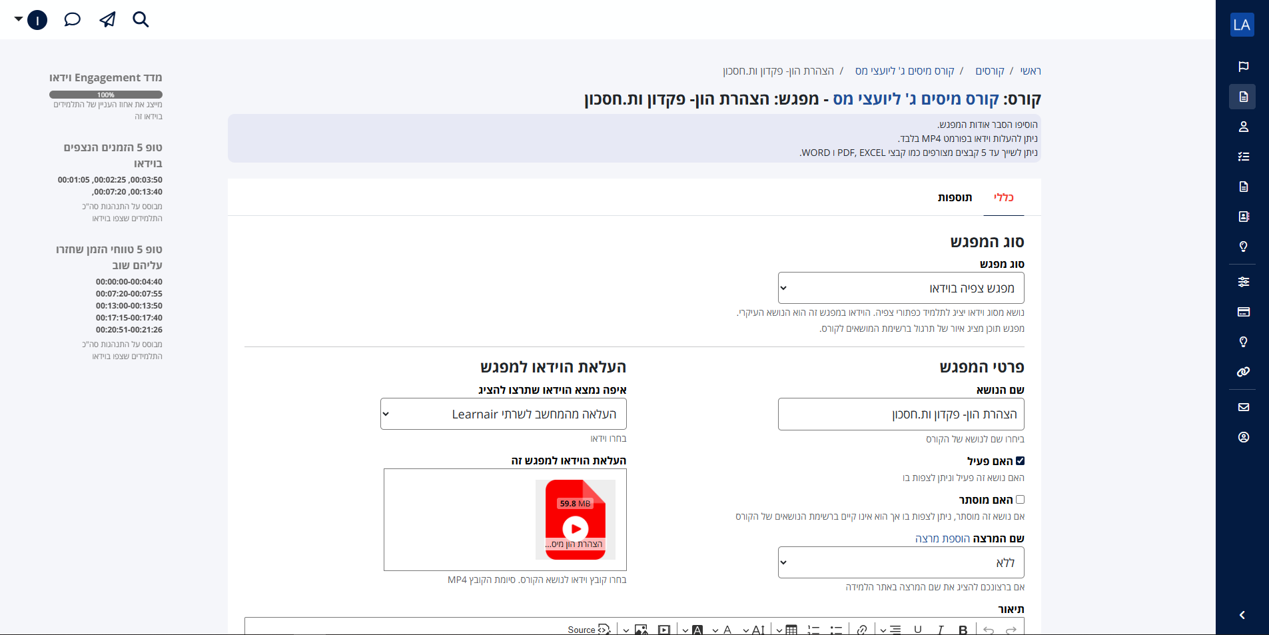Viewport: 1269px width, 635px height.
Task: Go to 'קורסים' breadcrumb link
Action: 989,71
